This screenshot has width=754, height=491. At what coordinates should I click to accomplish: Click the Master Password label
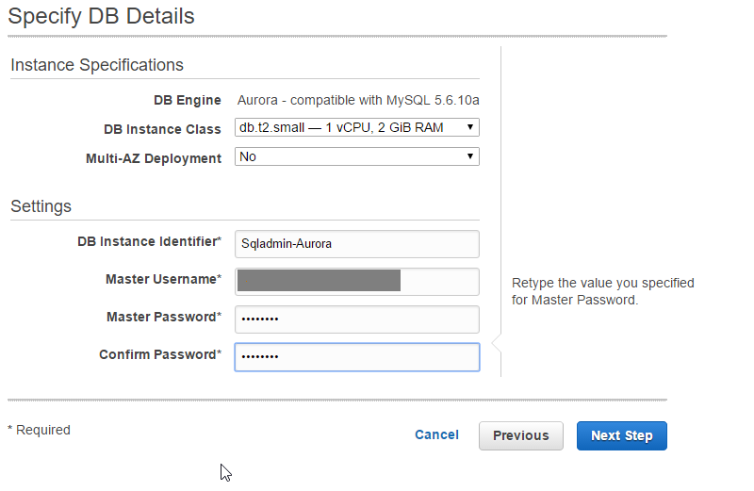tap(163, 318)
